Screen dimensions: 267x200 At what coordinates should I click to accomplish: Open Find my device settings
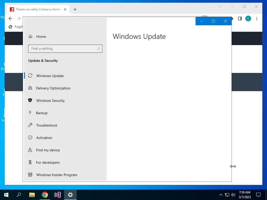(65, 150)
